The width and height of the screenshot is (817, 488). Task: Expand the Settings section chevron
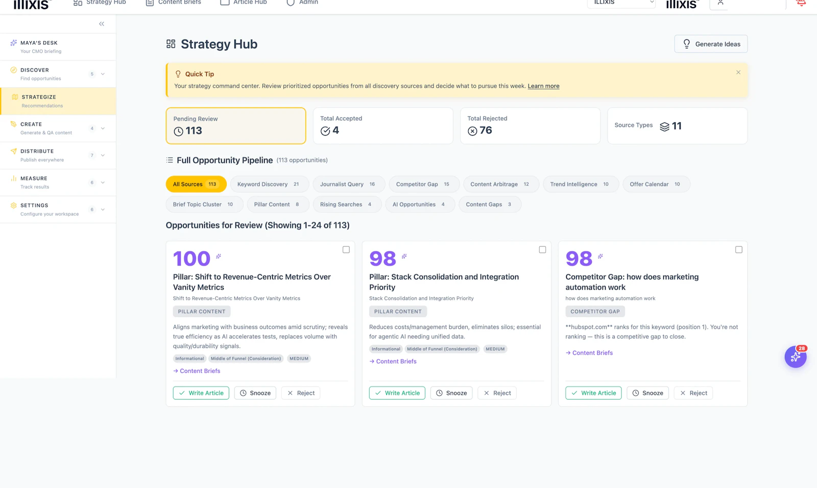[103, 210]
